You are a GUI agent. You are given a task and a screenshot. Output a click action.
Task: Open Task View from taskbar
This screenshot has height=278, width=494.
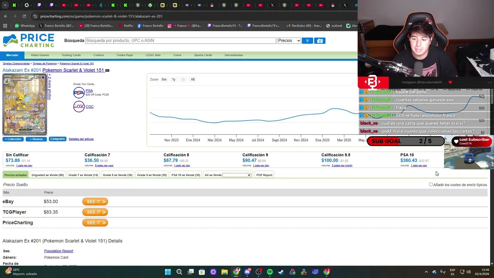[191, 272]
